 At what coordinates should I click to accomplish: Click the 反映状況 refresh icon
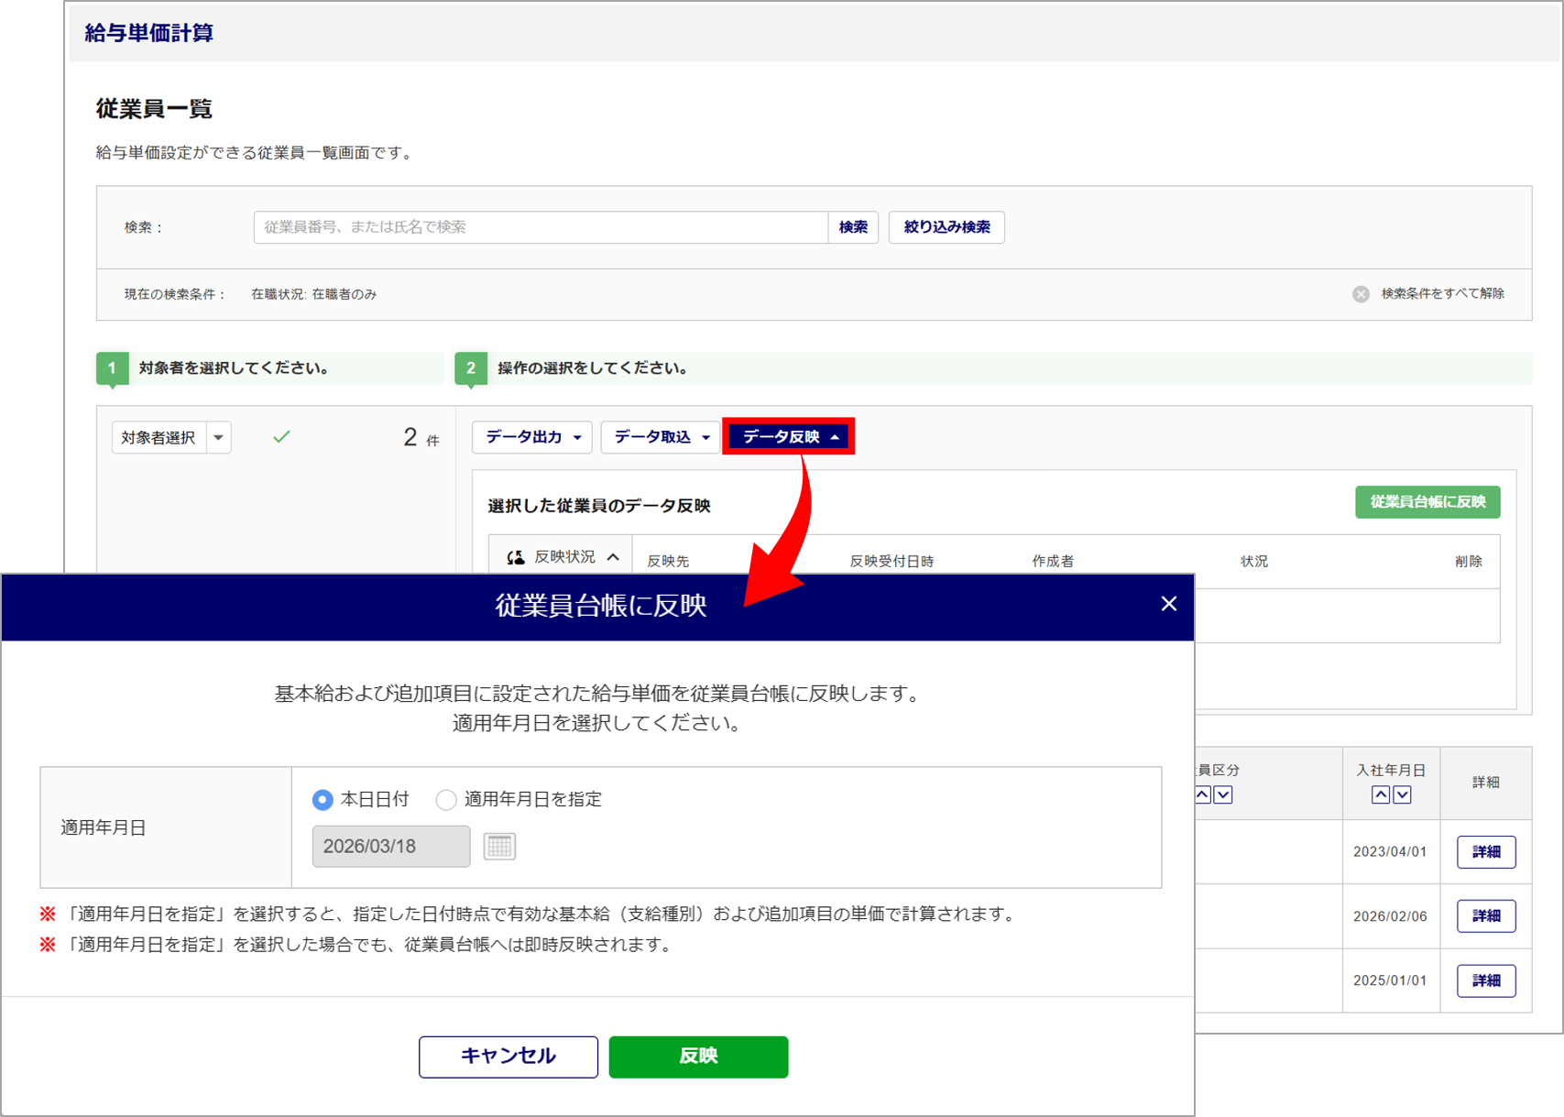(x=516, y=557)
